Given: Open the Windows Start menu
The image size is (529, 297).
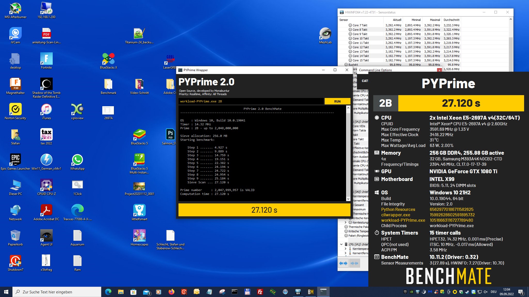Looking at the screenshot, I should 6,292.
